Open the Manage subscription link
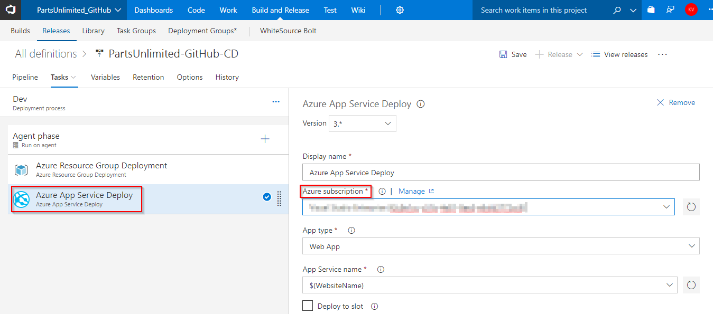Screen dimensions: 713x314 tap(416, 192)
